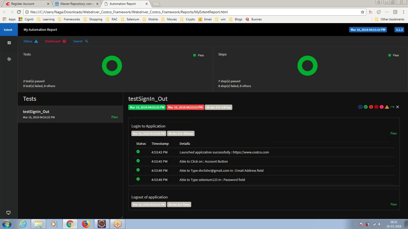Viewport: 408px width, 229px height.
Task: Open the Frameworks bookmarks folder
Action: [x=69, y=19]
